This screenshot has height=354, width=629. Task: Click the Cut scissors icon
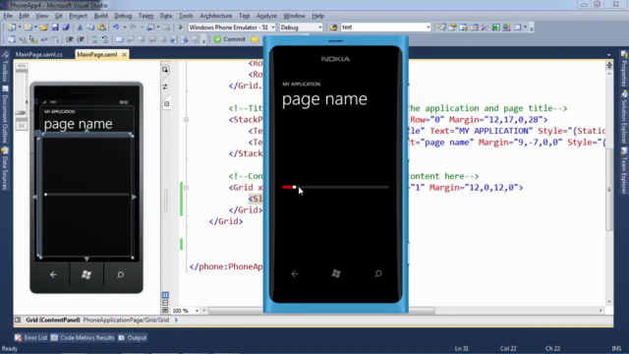pyautogui.click(x=80, y=28)
